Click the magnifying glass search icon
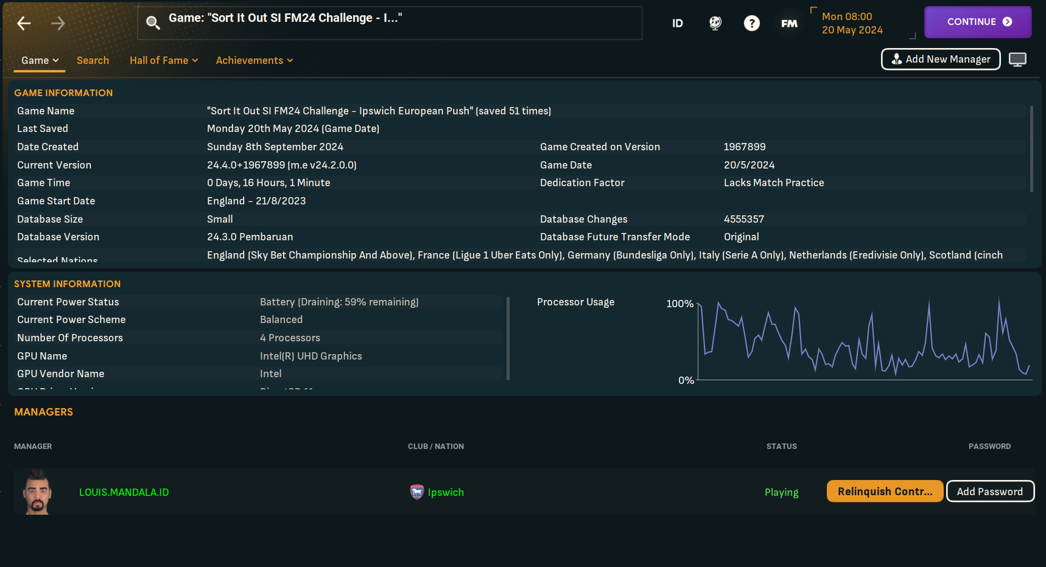1046x567 pixels. (x=153, y=23)
